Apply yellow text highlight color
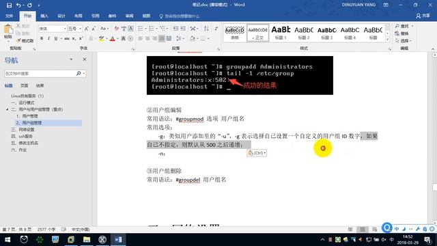Viewport: 437px width, 246px height. [101, 38]
